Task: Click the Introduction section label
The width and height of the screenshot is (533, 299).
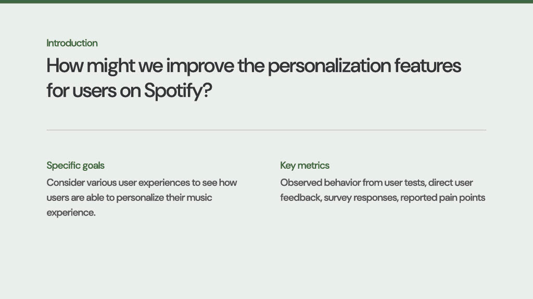Action: coord(72,43)
